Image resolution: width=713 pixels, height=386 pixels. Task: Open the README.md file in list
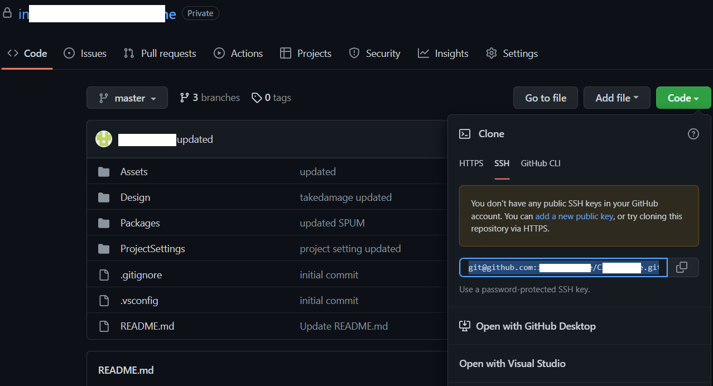pos(147,326)
